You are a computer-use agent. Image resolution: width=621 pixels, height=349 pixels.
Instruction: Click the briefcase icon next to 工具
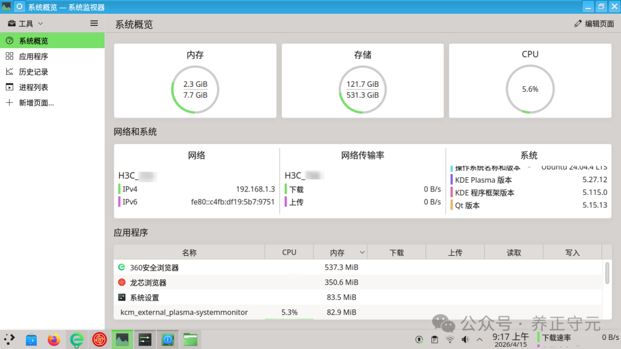tap(11, 24)
